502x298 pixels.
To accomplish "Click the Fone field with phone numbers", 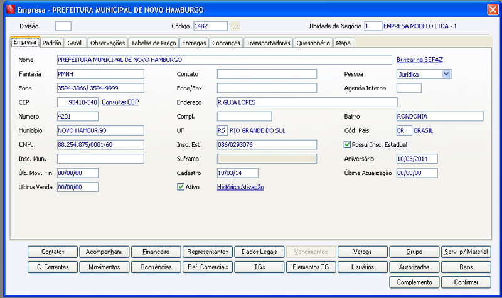I will click(x=100, y=88).
